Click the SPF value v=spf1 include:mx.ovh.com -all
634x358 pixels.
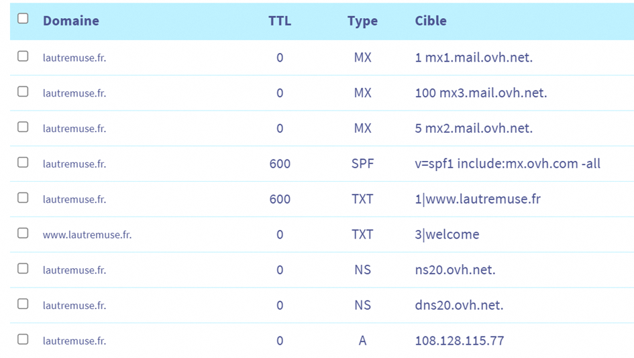pos(507,164)
